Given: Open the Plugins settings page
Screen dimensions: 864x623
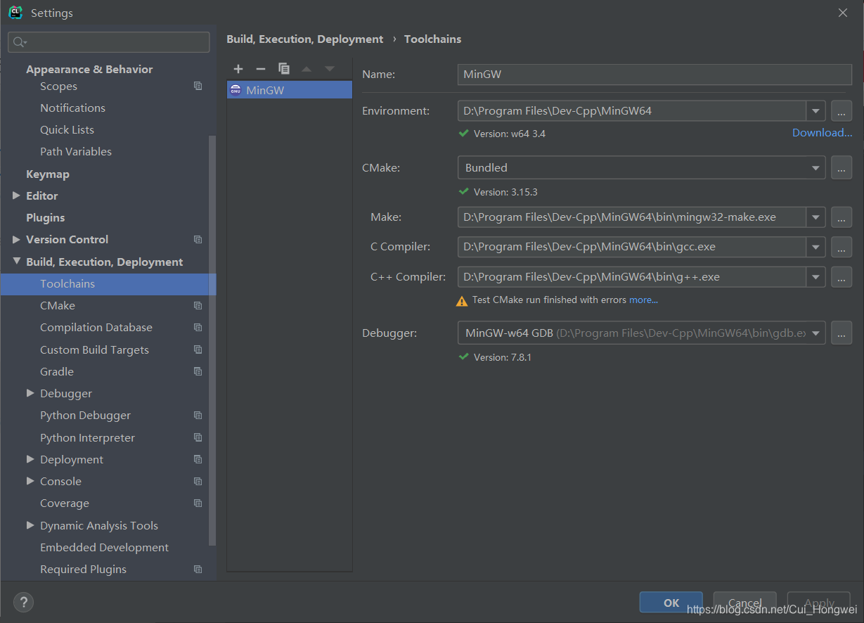Looking at the screenshot, I should [45, 218].
